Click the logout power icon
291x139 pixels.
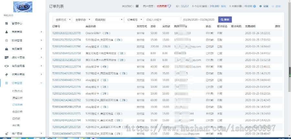(273, 6)
